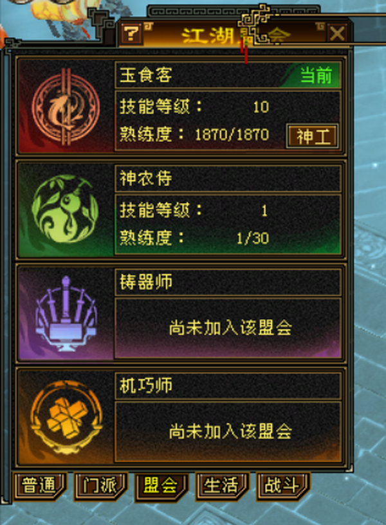Image resolution: width=386 pixels, height=525 pixels.
Task: Click the 熟练度 1870/1870 value
Action: [232, 134]
